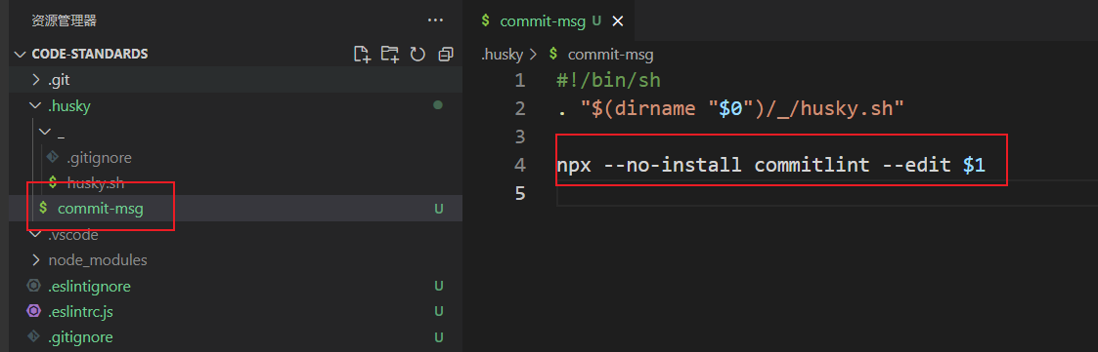Click the .eslintrc.js file type icon

(33, 311)
